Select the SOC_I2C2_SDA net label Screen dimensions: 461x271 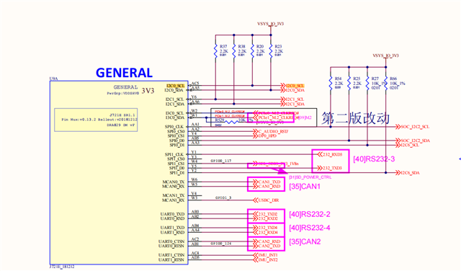click(415, 141)
